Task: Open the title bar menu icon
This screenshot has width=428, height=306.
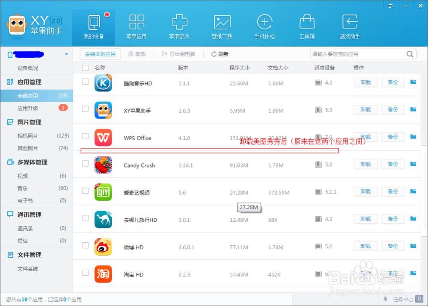Action: [x=391, y=6]
